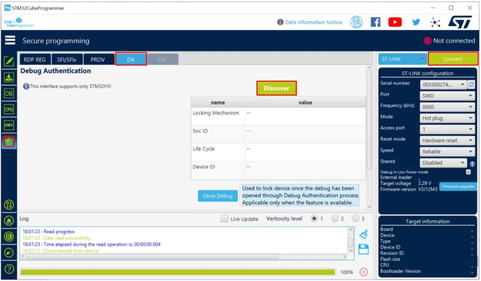This screenshot has height=281, width=481.
Task: Open the Mode Hot plug dropdown
Action: coord(447,118)
